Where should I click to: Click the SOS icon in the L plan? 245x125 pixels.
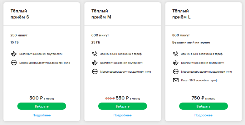click(176, 72)
